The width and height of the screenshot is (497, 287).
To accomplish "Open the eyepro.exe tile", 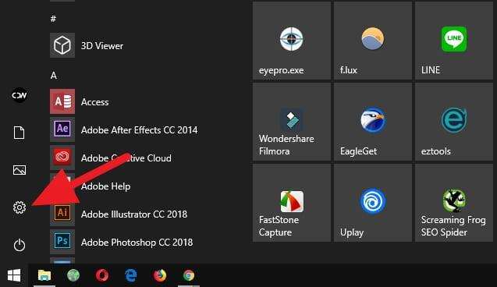I will (292, 41).
